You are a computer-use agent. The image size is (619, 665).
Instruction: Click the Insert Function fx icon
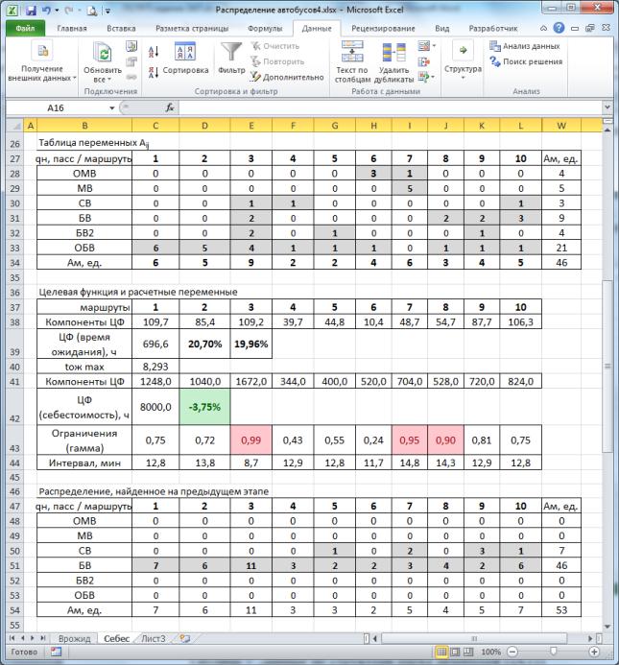[170, 107]
